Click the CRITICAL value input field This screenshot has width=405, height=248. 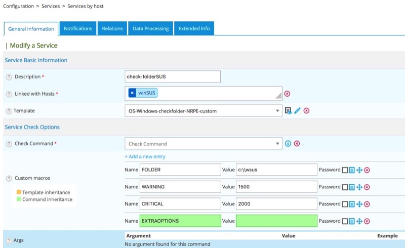(276, 204)
